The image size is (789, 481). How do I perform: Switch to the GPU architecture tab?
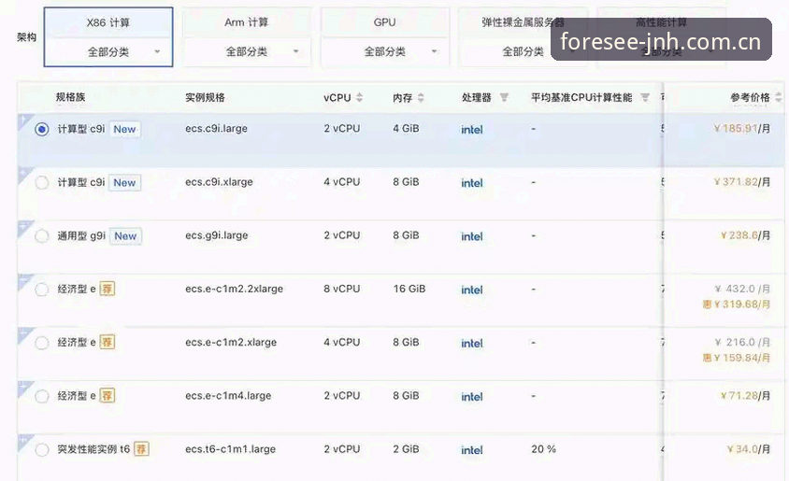coord(384,22)
